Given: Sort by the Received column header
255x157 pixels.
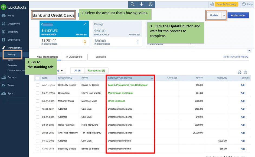Looking at the screenshot, I should pos(221,78).
